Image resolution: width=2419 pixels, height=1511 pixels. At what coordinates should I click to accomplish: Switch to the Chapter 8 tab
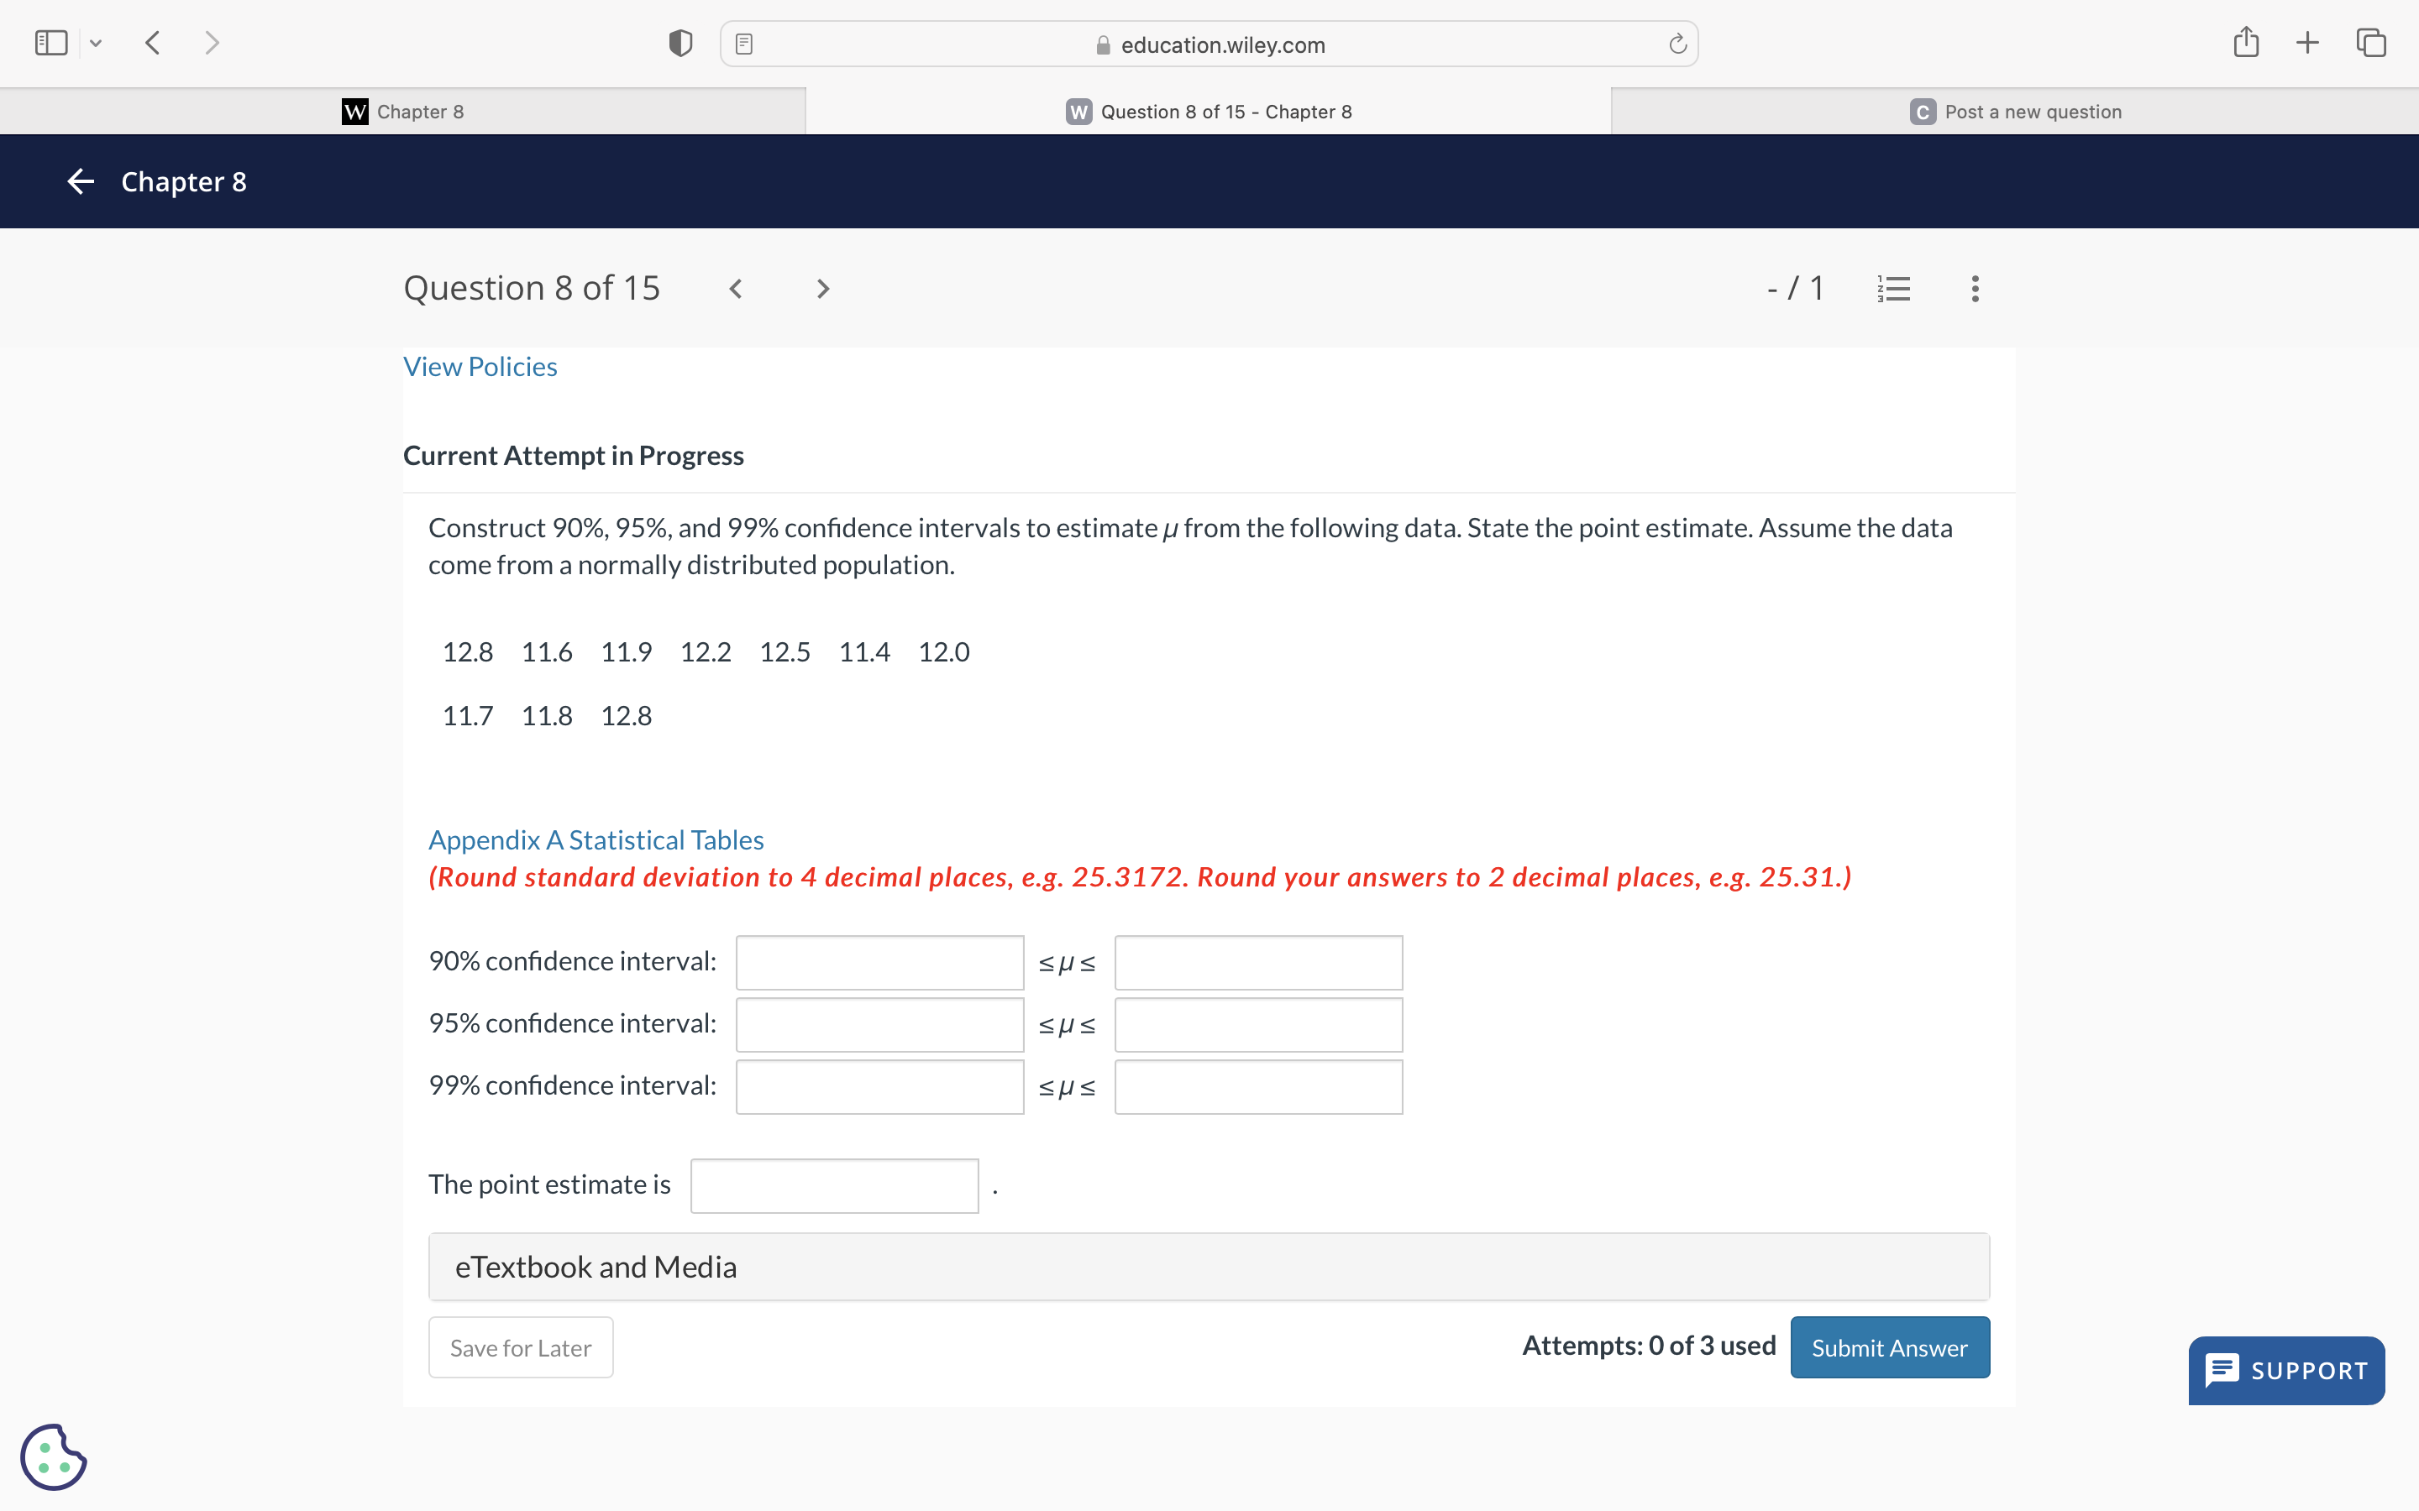[x=403, y=112]
